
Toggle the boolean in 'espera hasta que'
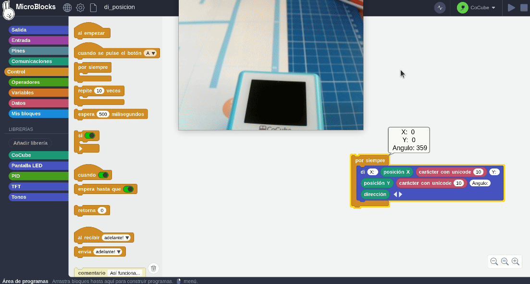(x=128, y=189)
